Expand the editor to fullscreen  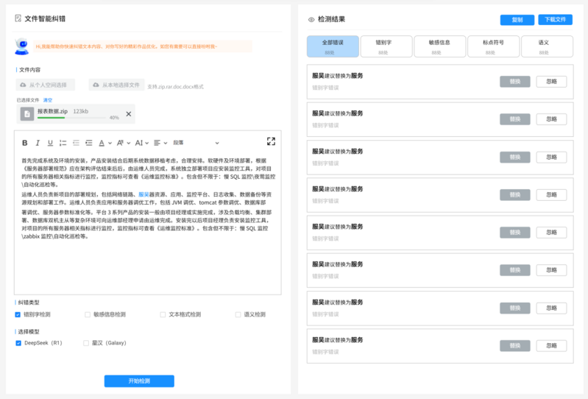271,141
